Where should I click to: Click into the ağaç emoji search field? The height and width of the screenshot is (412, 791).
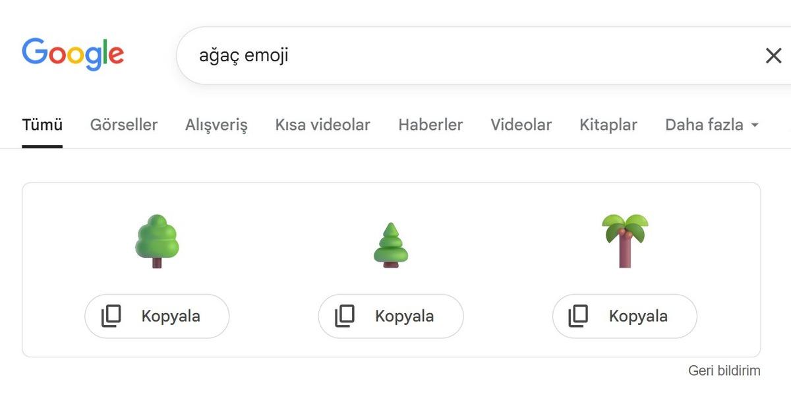click(461, 55)
